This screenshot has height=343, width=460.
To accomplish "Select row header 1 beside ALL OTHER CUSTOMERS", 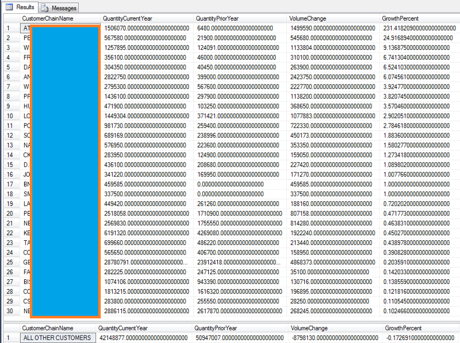I will click(11, 338).
